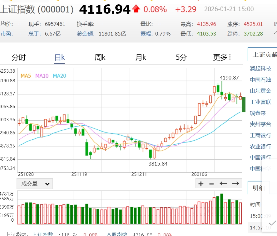Click the 市盈 label link

6,34
